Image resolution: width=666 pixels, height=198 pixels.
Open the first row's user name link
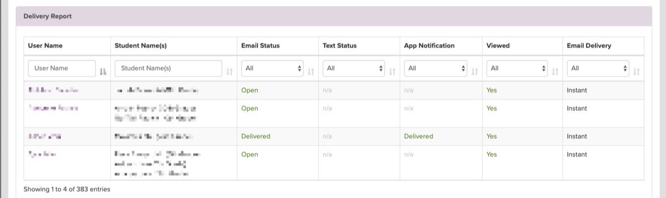(x=53, y=90)
